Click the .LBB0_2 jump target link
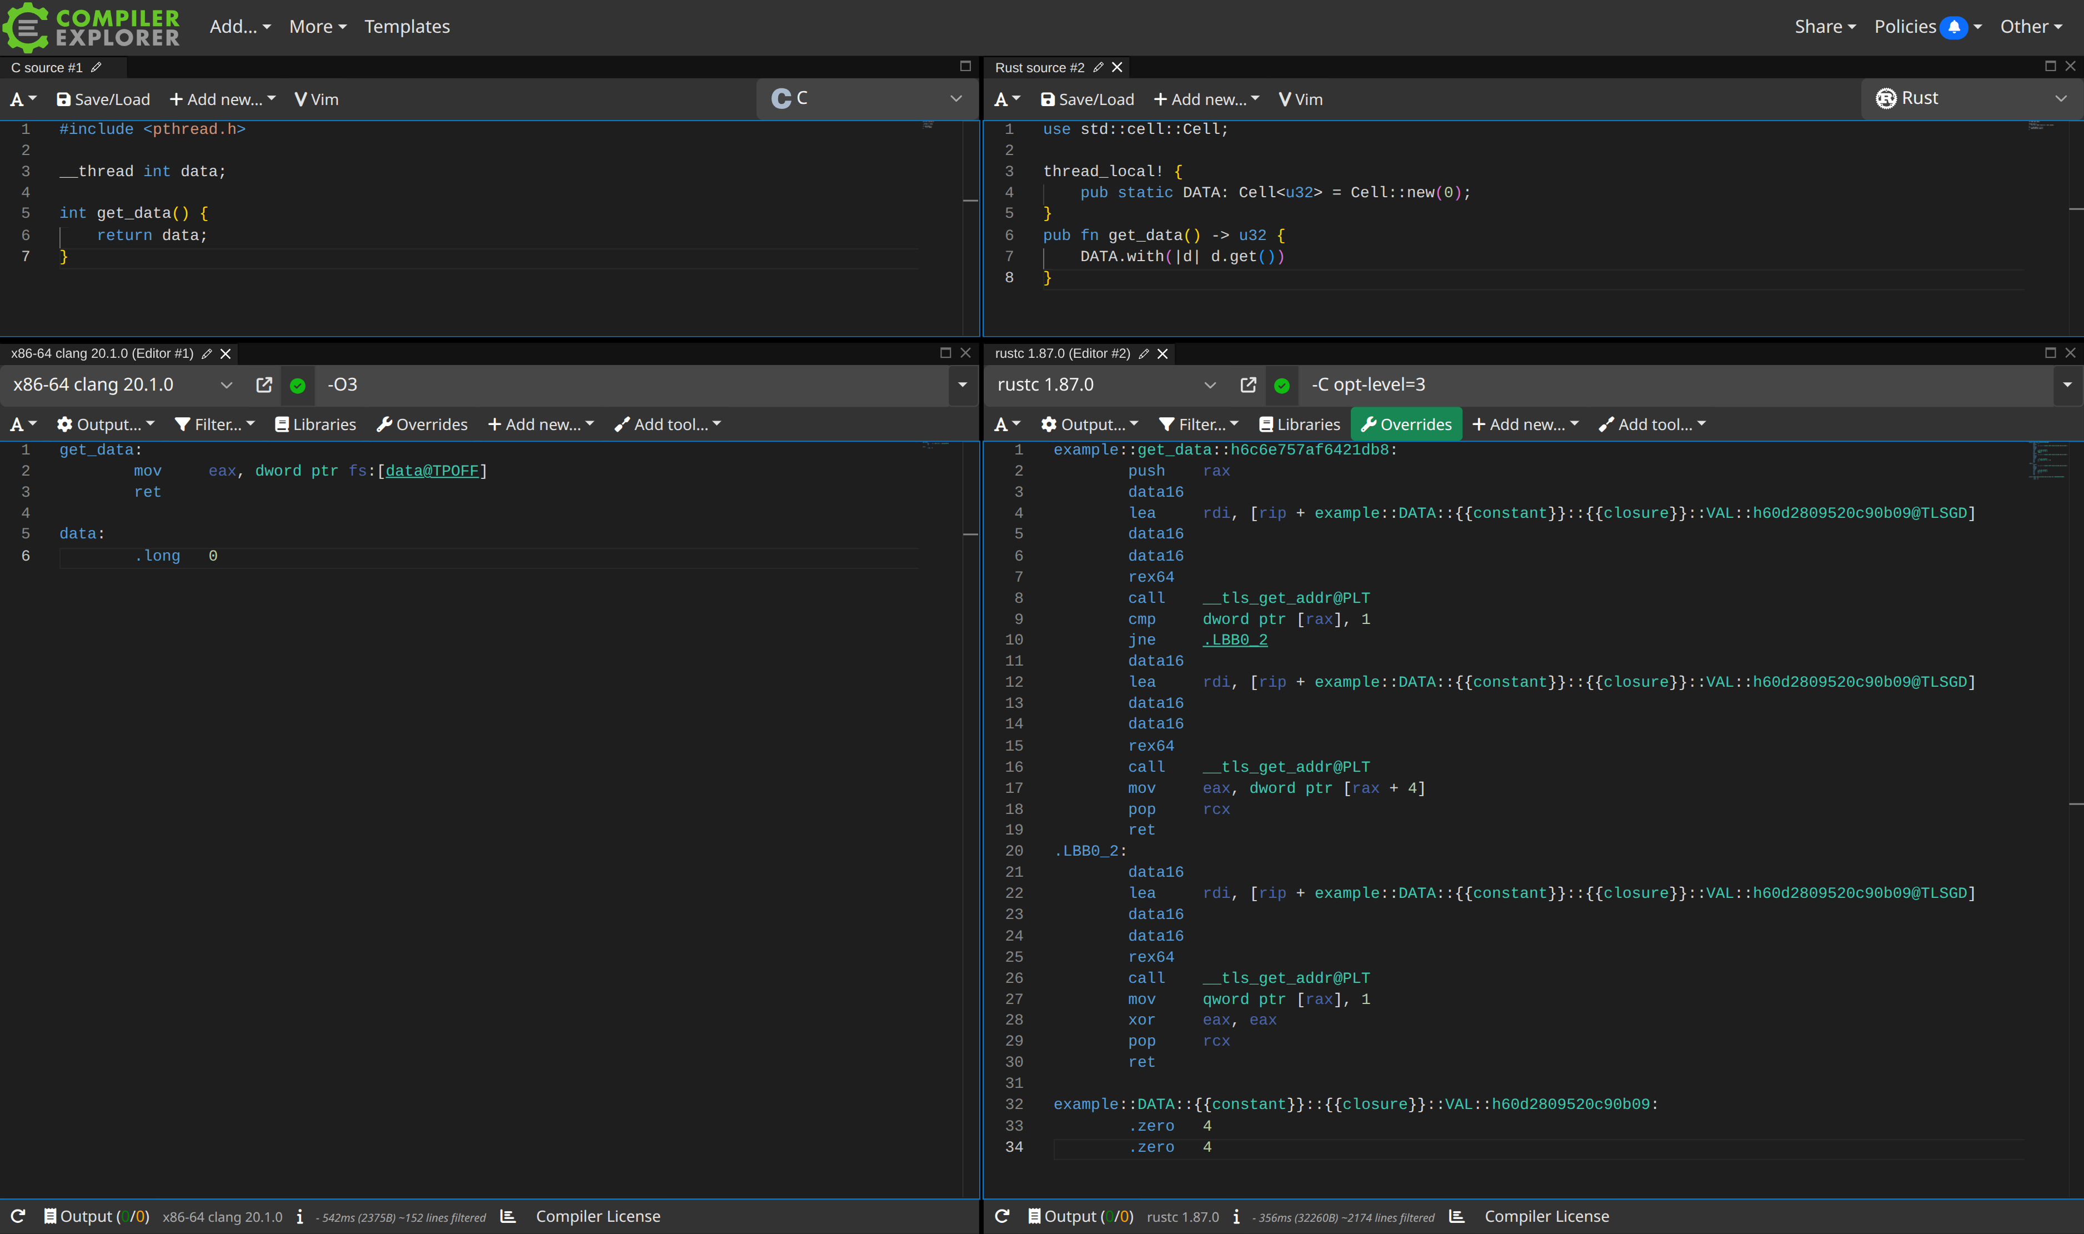 (1235, 640)
